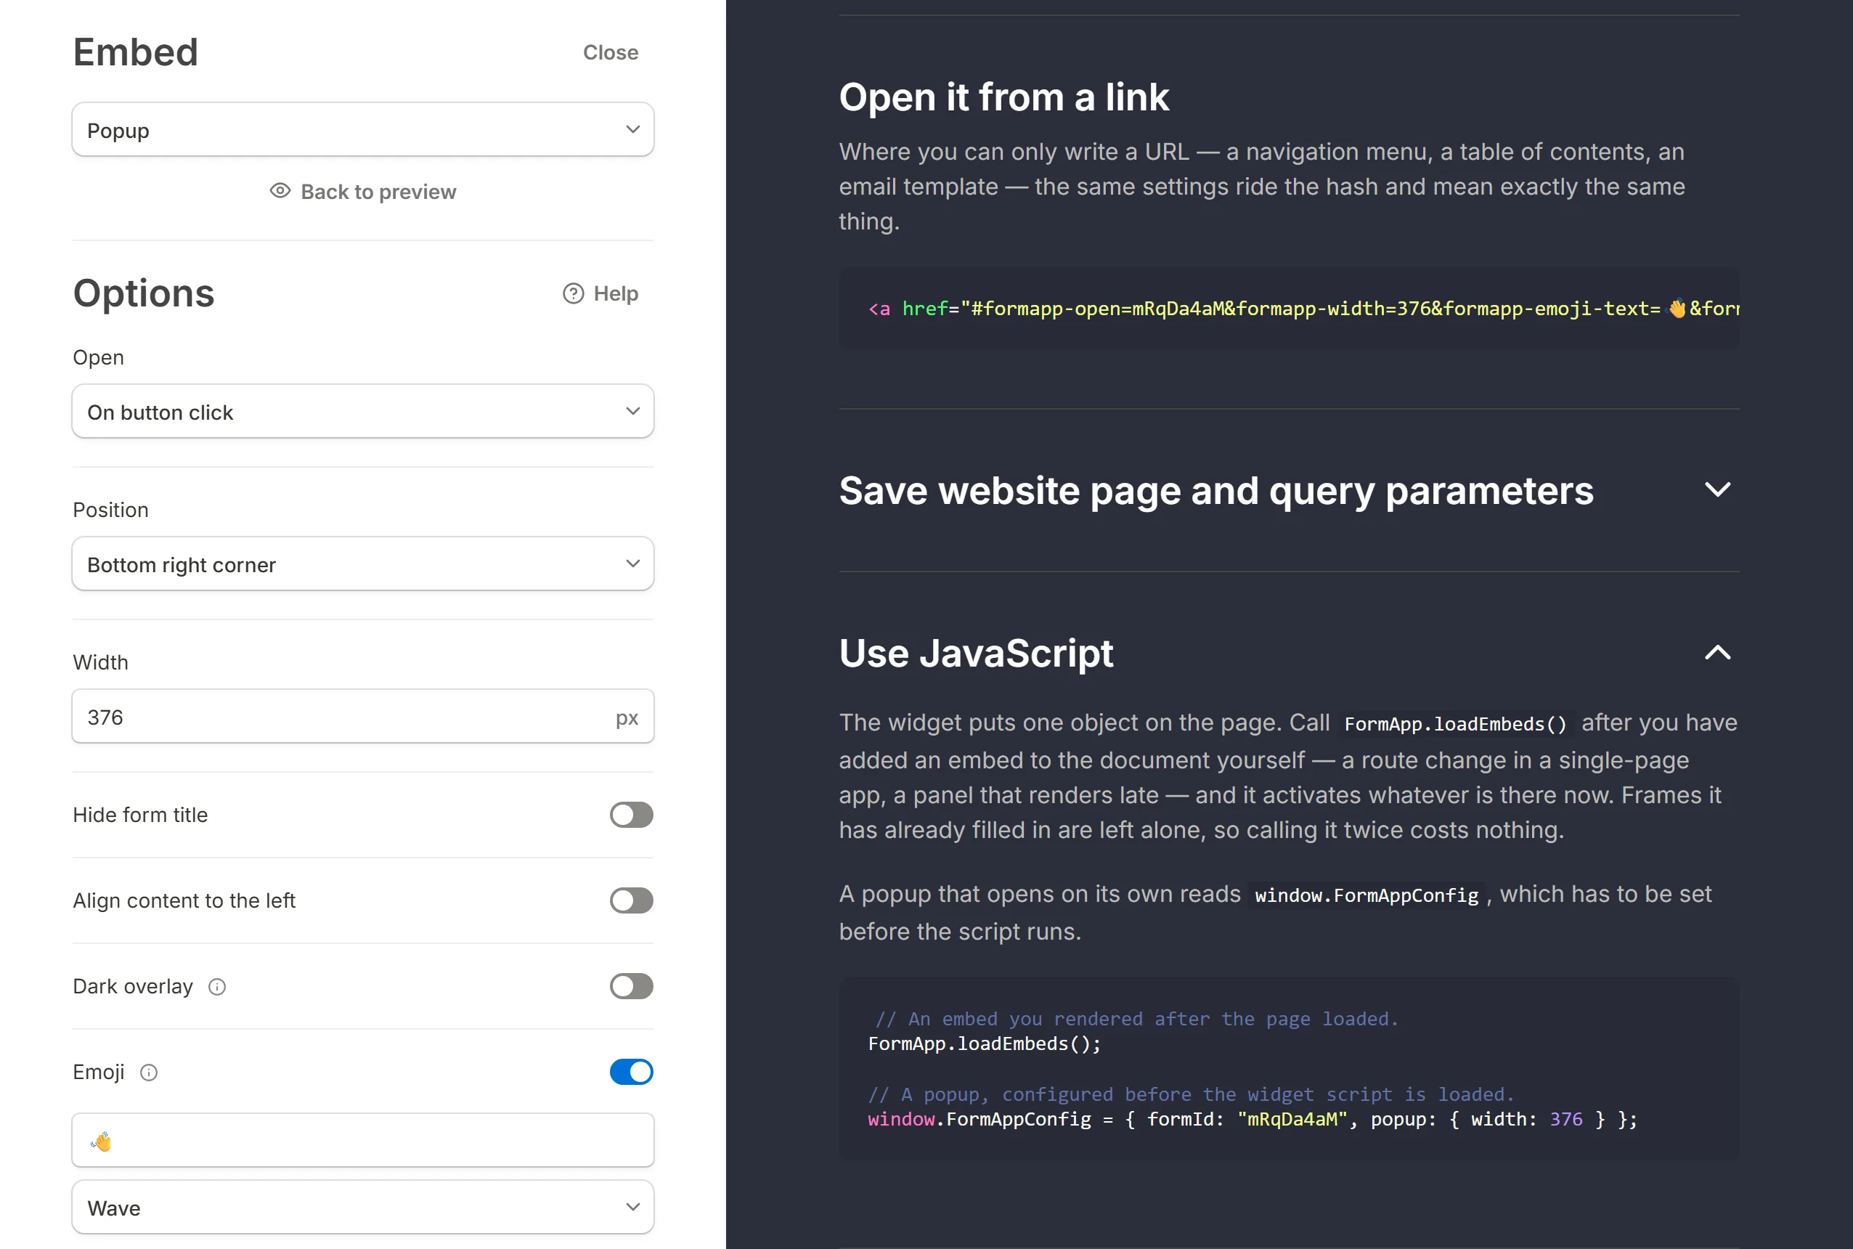1853x1249 pixels.
Task: Click the Options heading
Action: click(144, 293)
